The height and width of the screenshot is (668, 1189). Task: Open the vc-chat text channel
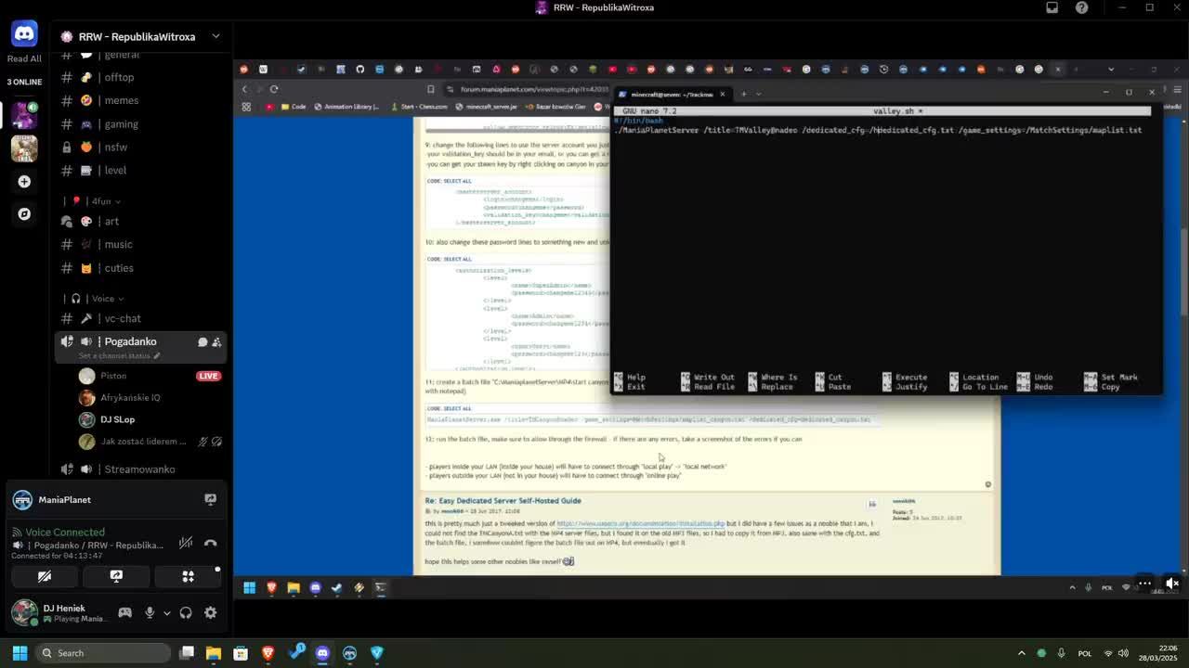pos(140,318)
